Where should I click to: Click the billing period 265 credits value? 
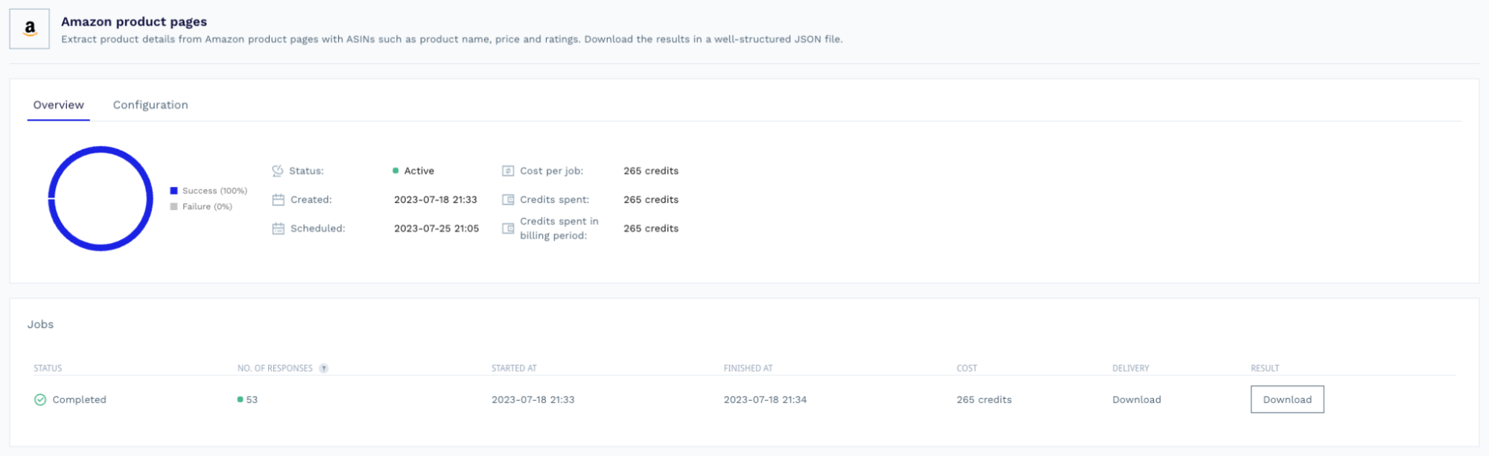coord(651,229)
